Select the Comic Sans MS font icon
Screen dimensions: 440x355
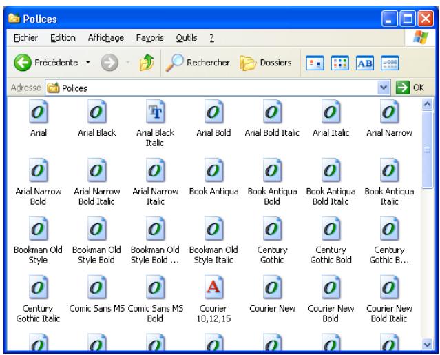click(97, 287)
